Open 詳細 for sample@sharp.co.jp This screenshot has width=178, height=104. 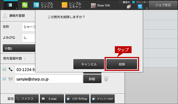92,79
